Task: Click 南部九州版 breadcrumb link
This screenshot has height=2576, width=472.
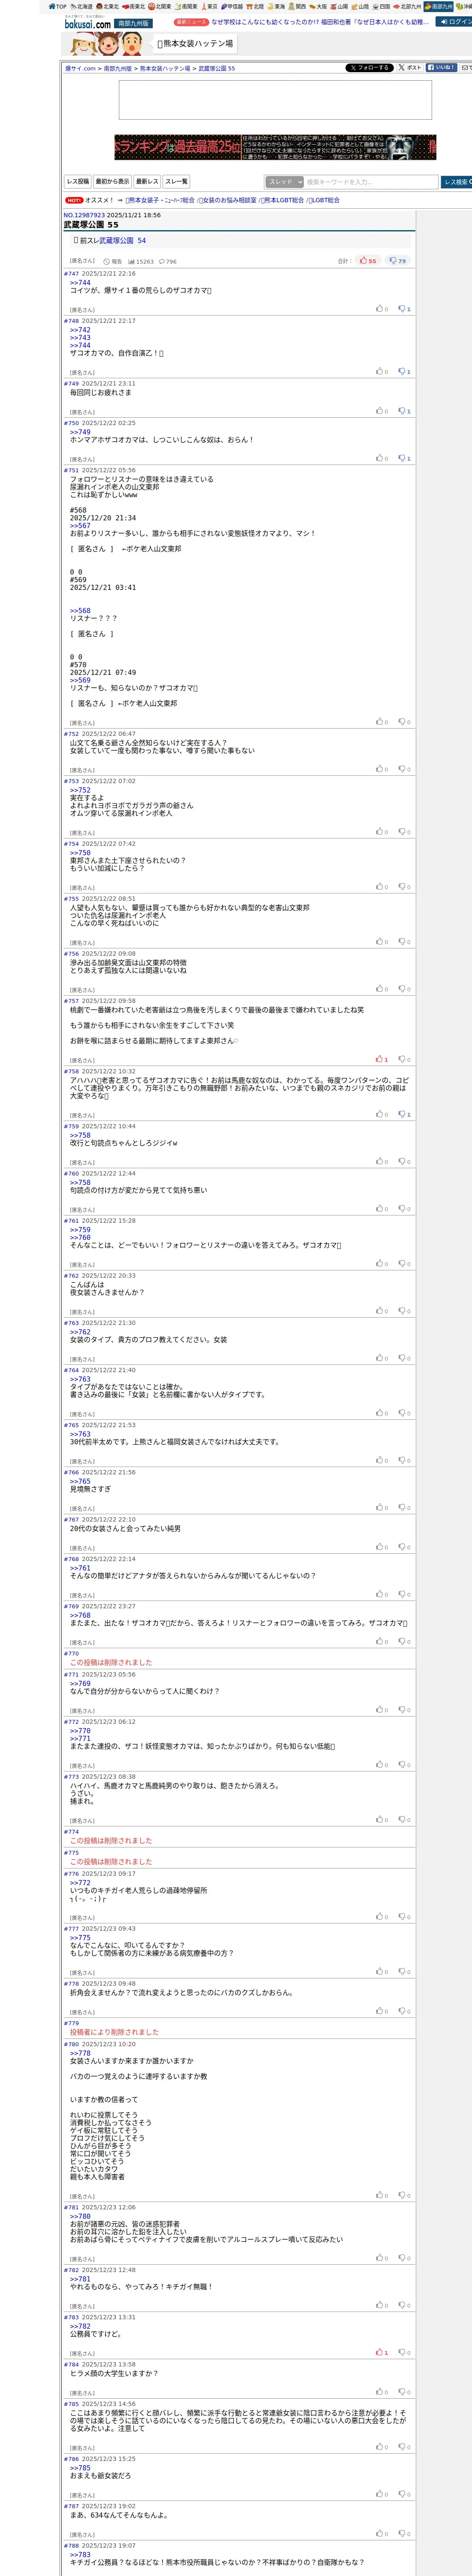Action: coord(118,69)
